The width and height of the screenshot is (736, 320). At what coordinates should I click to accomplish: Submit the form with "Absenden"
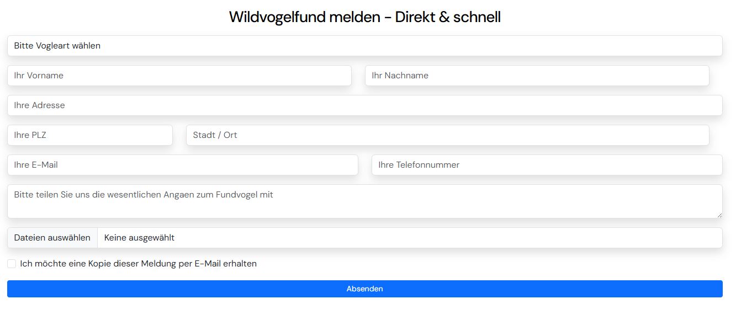click(x=364, y=289)
